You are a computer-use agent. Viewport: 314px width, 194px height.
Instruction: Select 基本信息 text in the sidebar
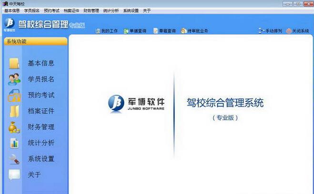point(41,63)
